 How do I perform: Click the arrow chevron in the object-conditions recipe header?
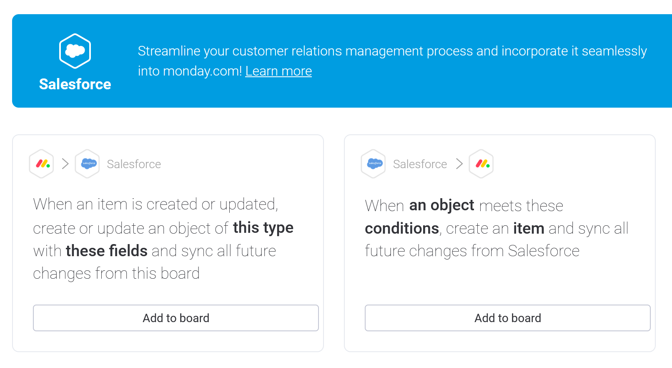coord(459,164)
